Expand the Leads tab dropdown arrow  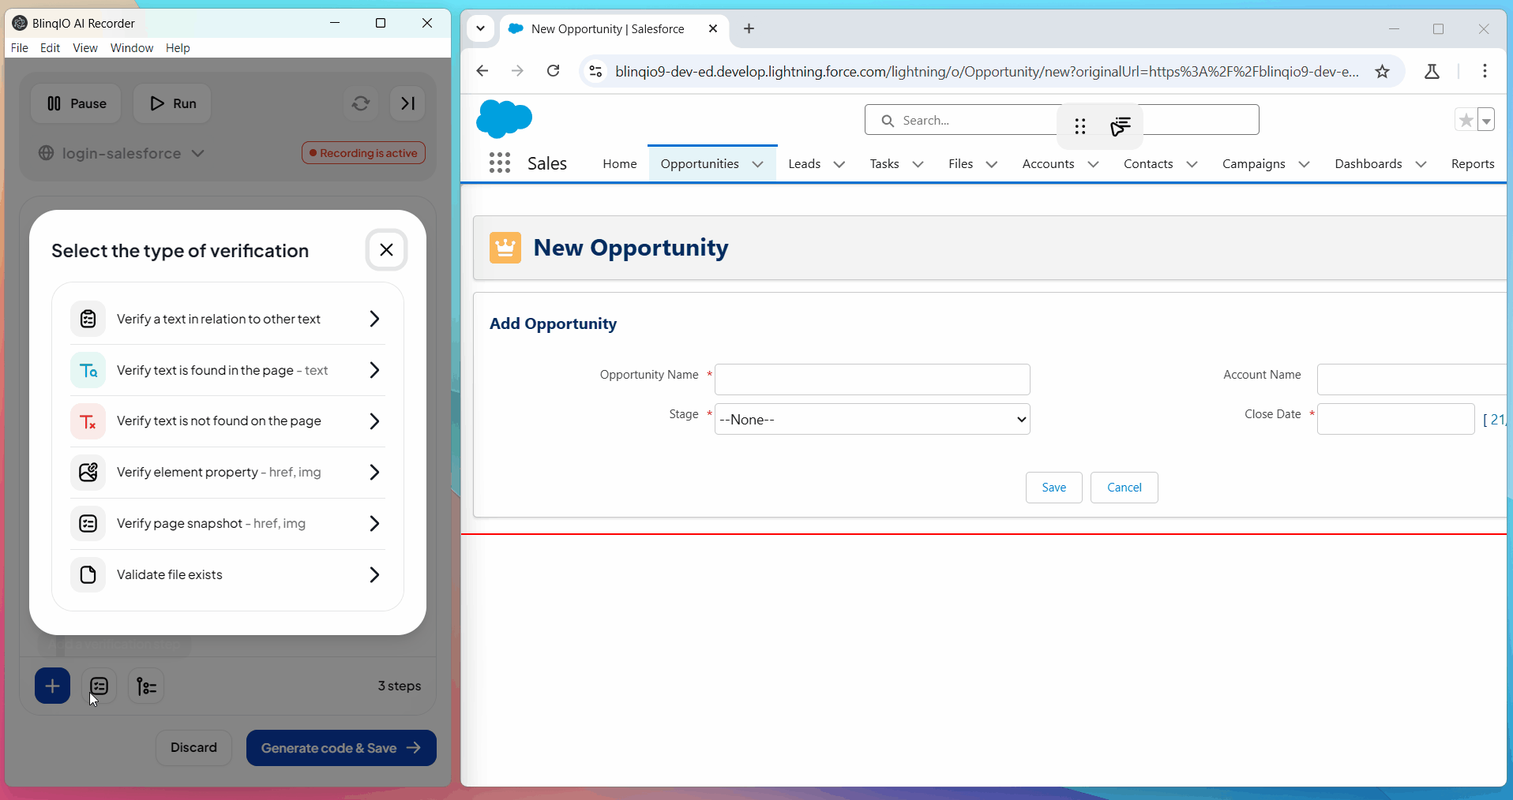[839, 164]
